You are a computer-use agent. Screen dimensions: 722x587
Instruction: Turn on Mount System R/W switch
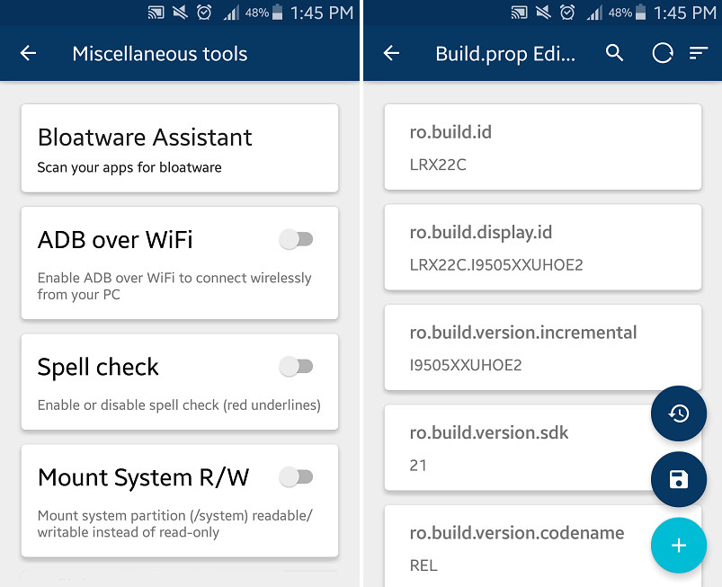(296, 477)
